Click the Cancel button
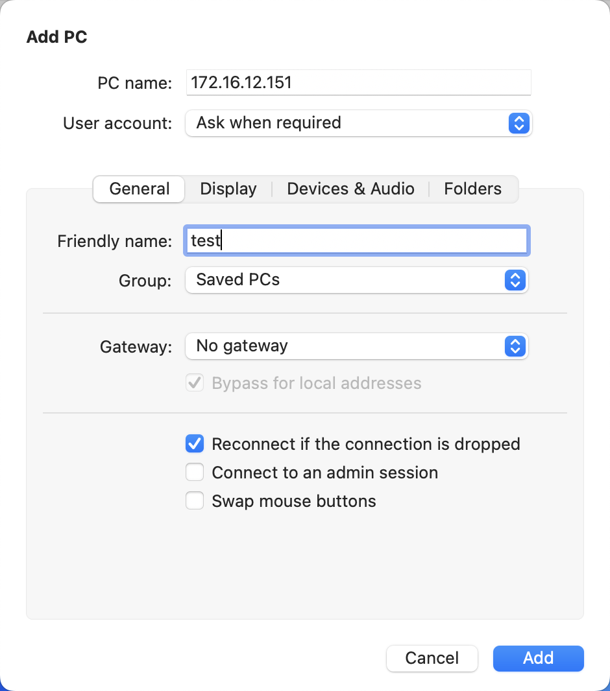 pos(432,658)
